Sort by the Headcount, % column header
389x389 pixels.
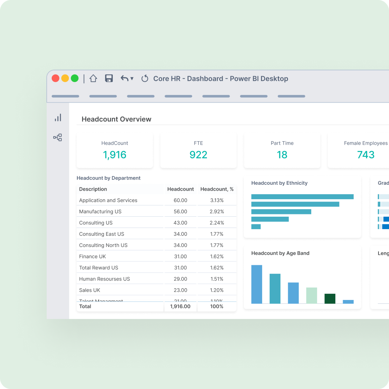point(216,189)
